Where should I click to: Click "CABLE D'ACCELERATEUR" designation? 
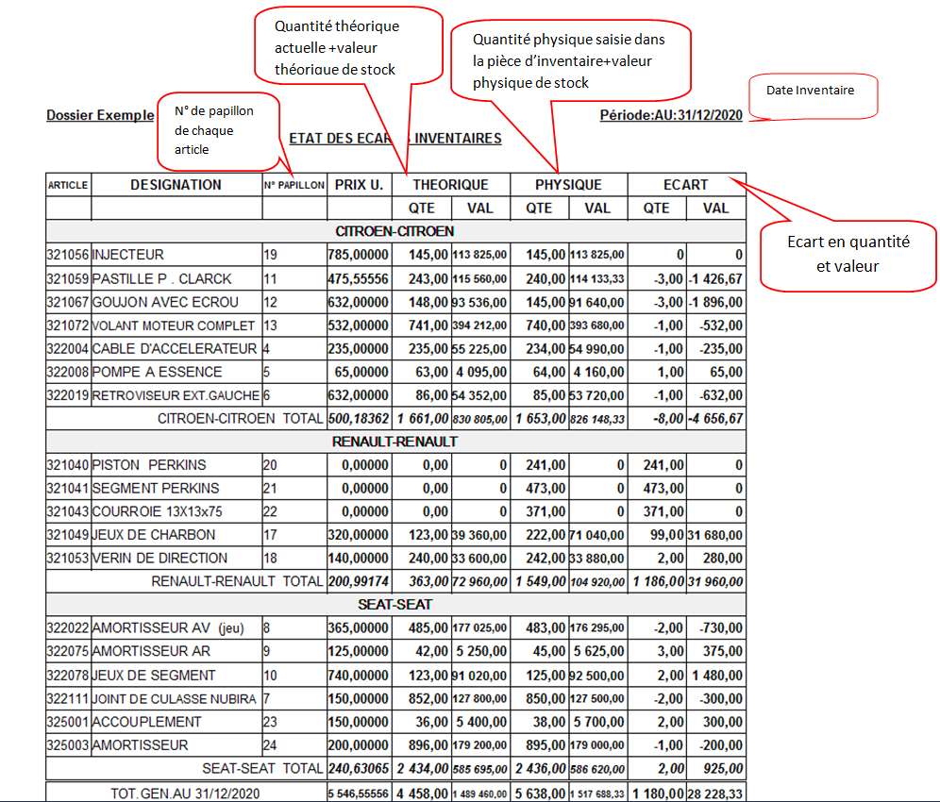[175, 349]
